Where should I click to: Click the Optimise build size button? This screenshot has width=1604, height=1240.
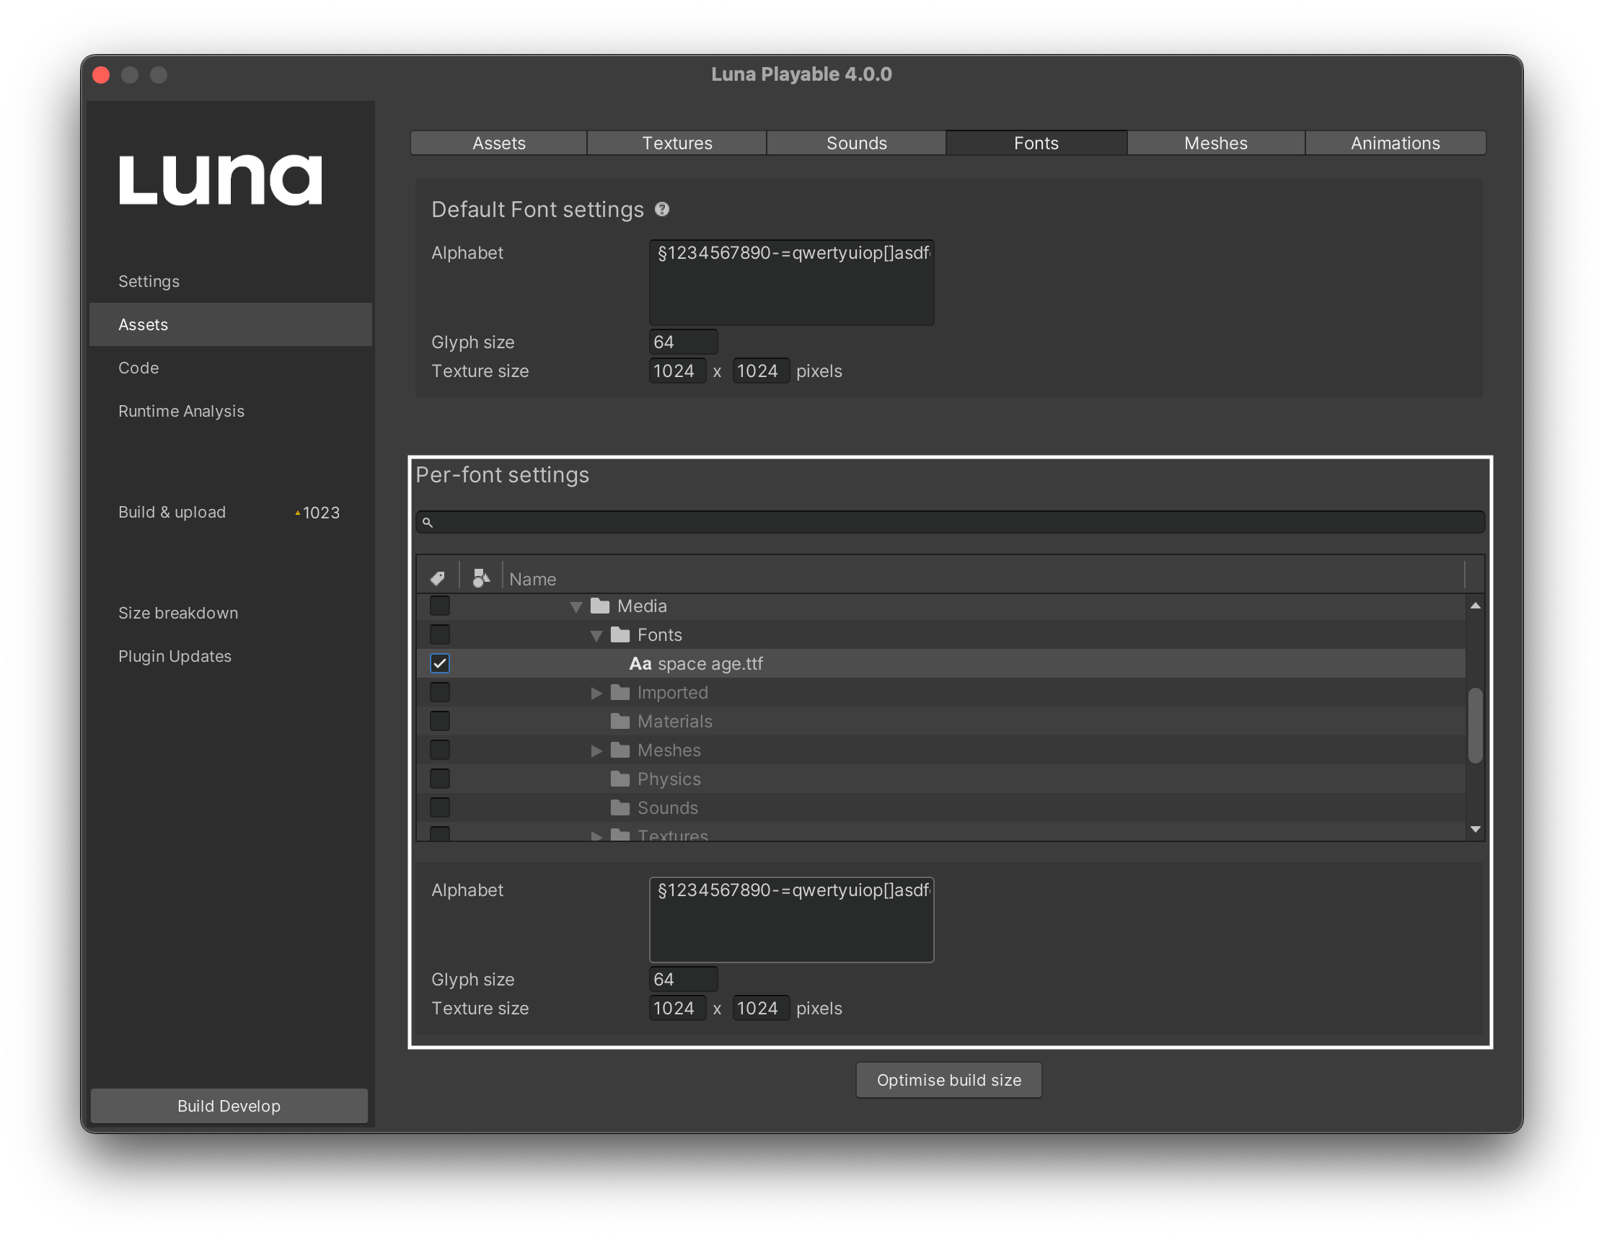click(x=949, y=1080)
